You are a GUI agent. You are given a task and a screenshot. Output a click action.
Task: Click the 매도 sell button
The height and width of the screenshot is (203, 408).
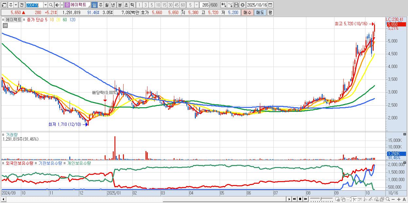(260, 12)
